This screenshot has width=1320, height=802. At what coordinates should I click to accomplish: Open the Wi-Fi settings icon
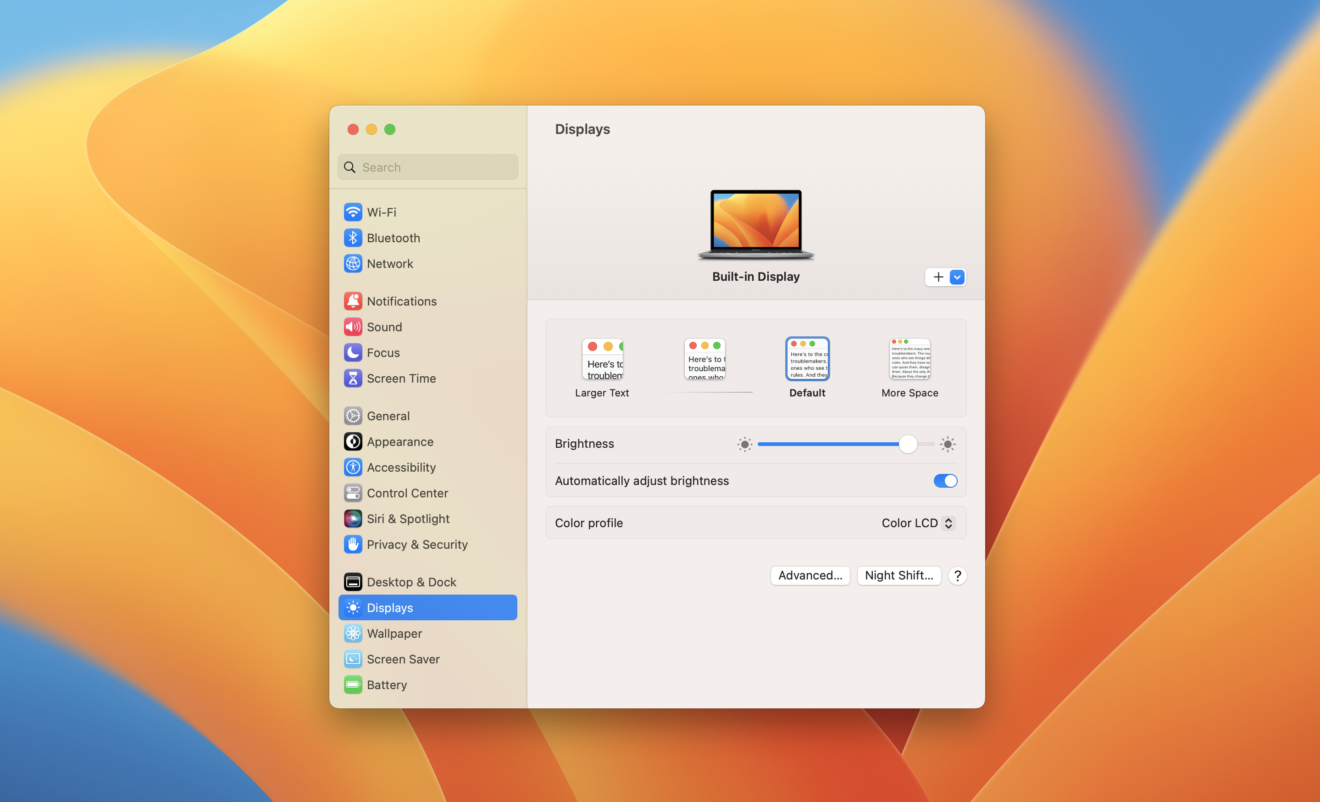(353, 212)
